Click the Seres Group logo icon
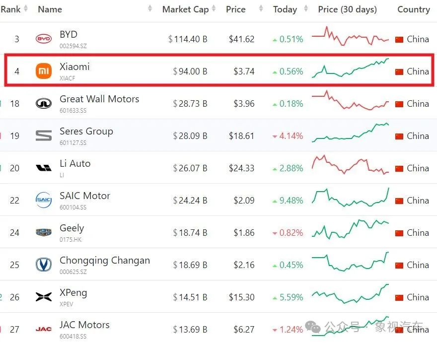 pyautogui.click(x=44, y=136)
